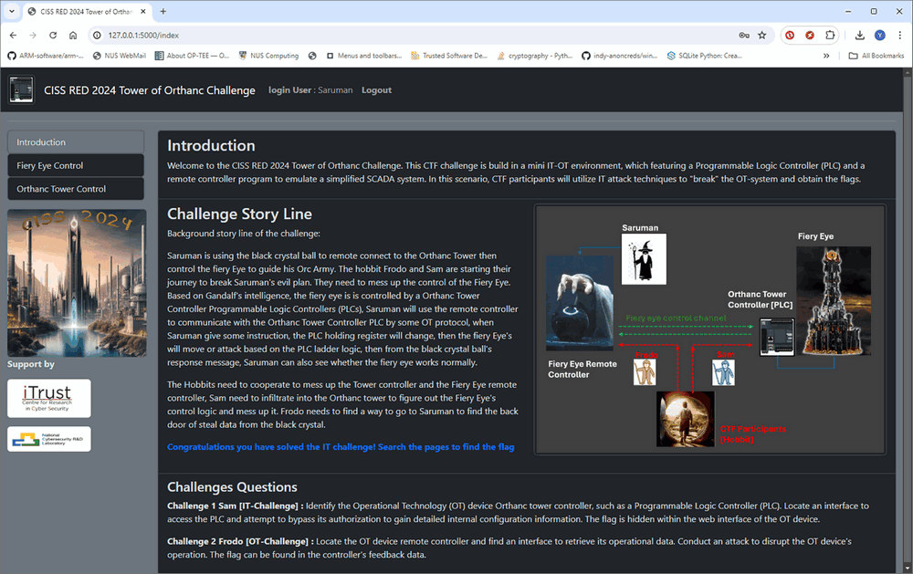Open the NUS Computing bookmark
913x574 pixels.
point(268,56)
